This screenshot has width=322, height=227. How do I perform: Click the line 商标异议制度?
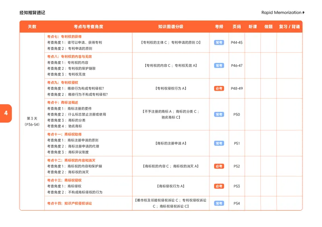coord(78,152)
